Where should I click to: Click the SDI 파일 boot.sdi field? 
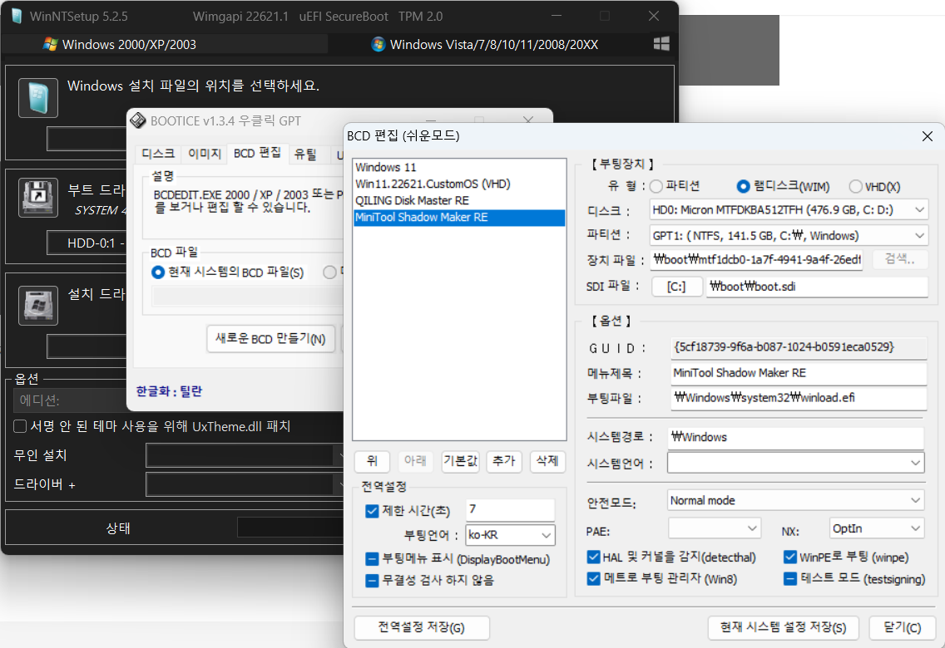(817, 287)
